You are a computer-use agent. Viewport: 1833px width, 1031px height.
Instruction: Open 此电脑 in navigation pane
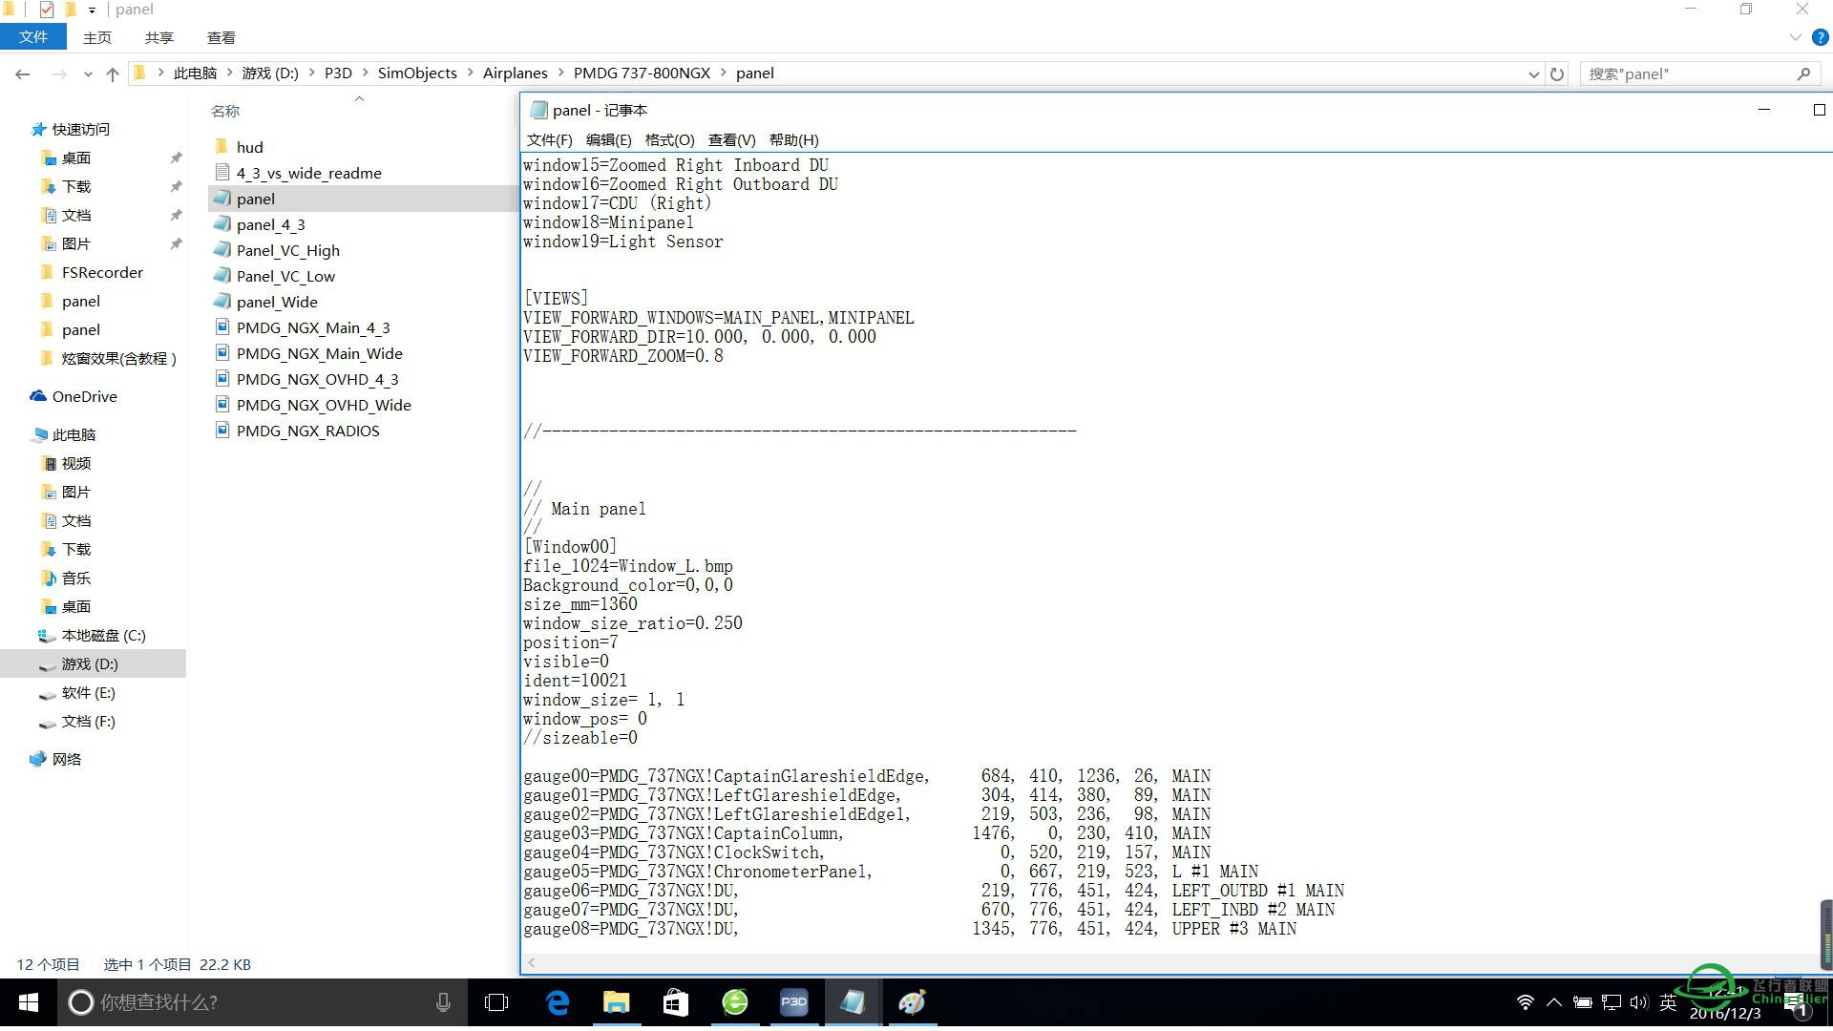[74, 434]
